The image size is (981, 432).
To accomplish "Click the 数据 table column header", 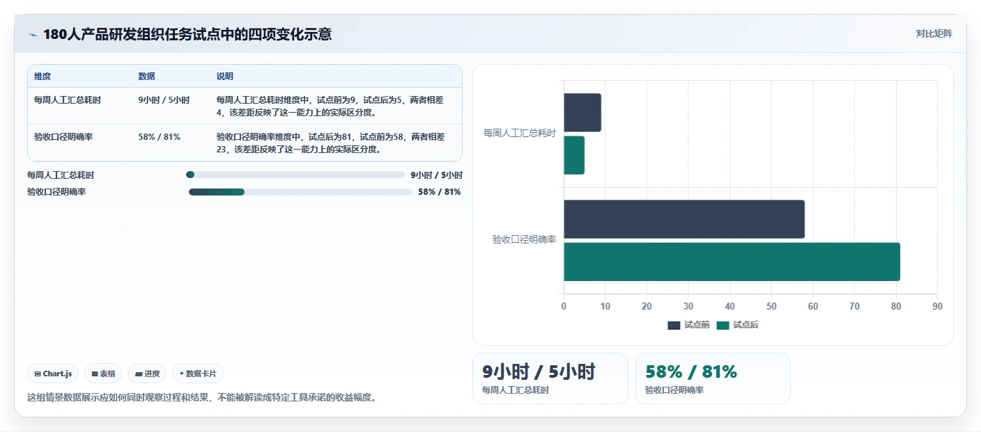I will point(147,76).
